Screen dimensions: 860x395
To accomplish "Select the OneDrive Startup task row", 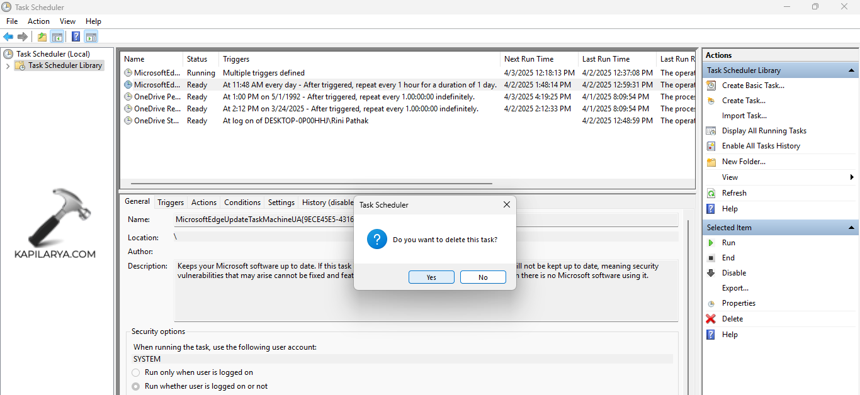I will [x=157, y=121].
